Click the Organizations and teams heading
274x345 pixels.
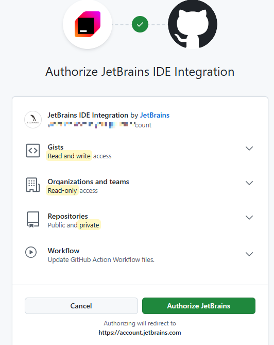89,182
